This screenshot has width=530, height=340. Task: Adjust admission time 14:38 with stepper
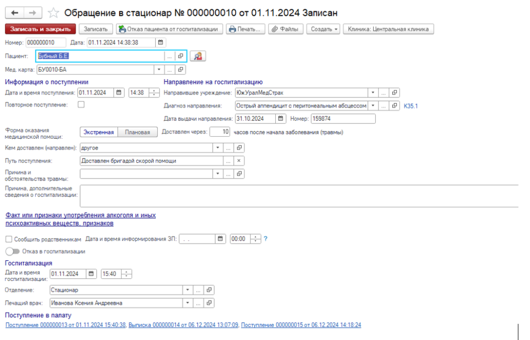pyautogui.click(x=154, y=93)
